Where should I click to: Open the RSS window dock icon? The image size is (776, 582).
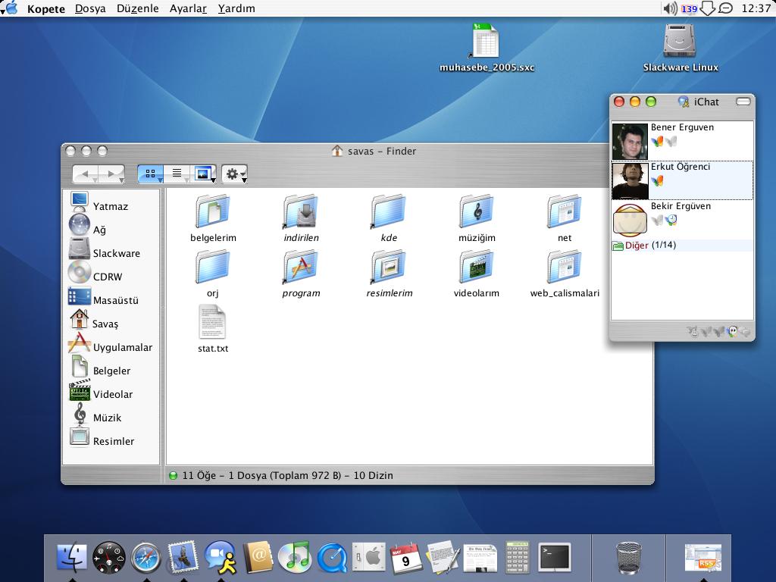click(702, 557)
